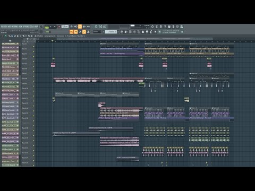Open the pattern selector dropdown
This screenshot has height=191, width=255.
pos(110,32)
